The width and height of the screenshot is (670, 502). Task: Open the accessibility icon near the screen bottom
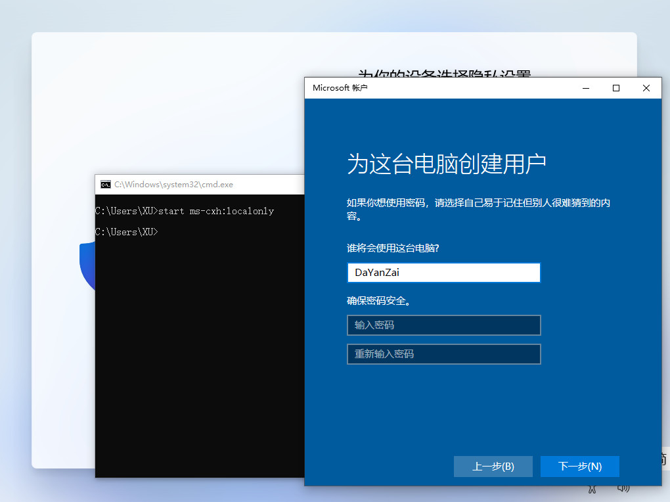[x=591, y=488]
